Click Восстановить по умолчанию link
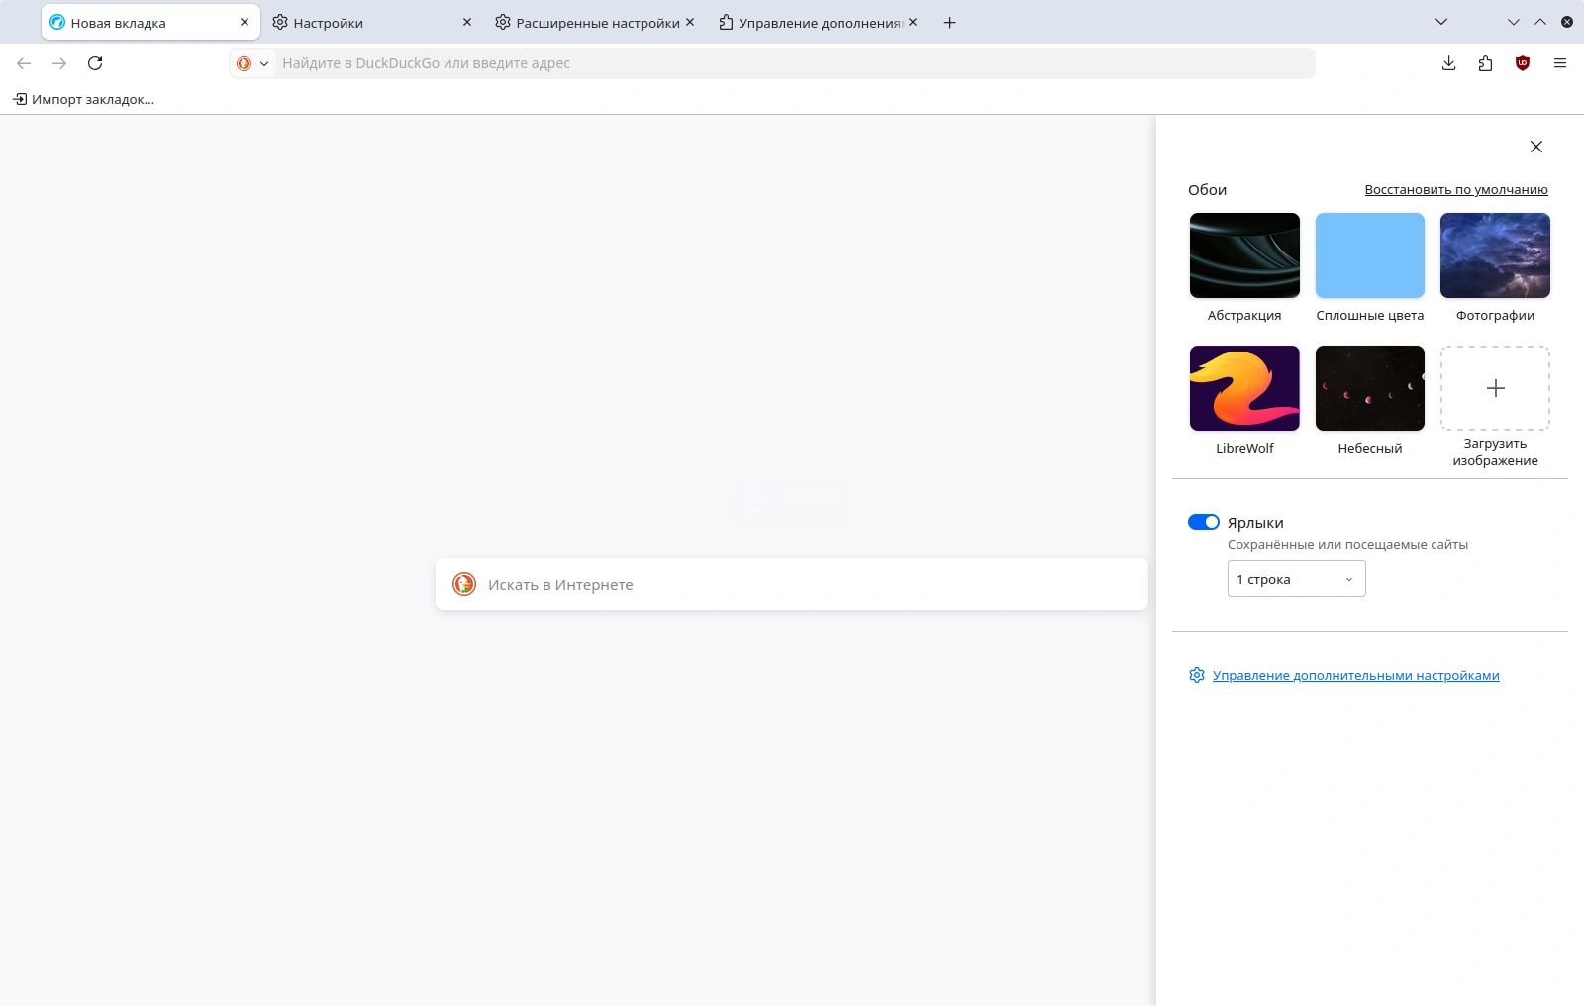Viewport: 1584px width, 1006px height. pyautogui.click(x=1455, y=190)
